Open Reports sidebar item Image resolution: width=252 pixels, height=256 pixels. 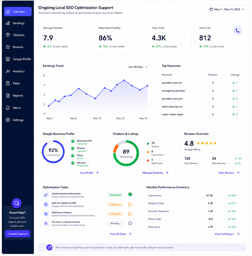[x=14, y=96]
